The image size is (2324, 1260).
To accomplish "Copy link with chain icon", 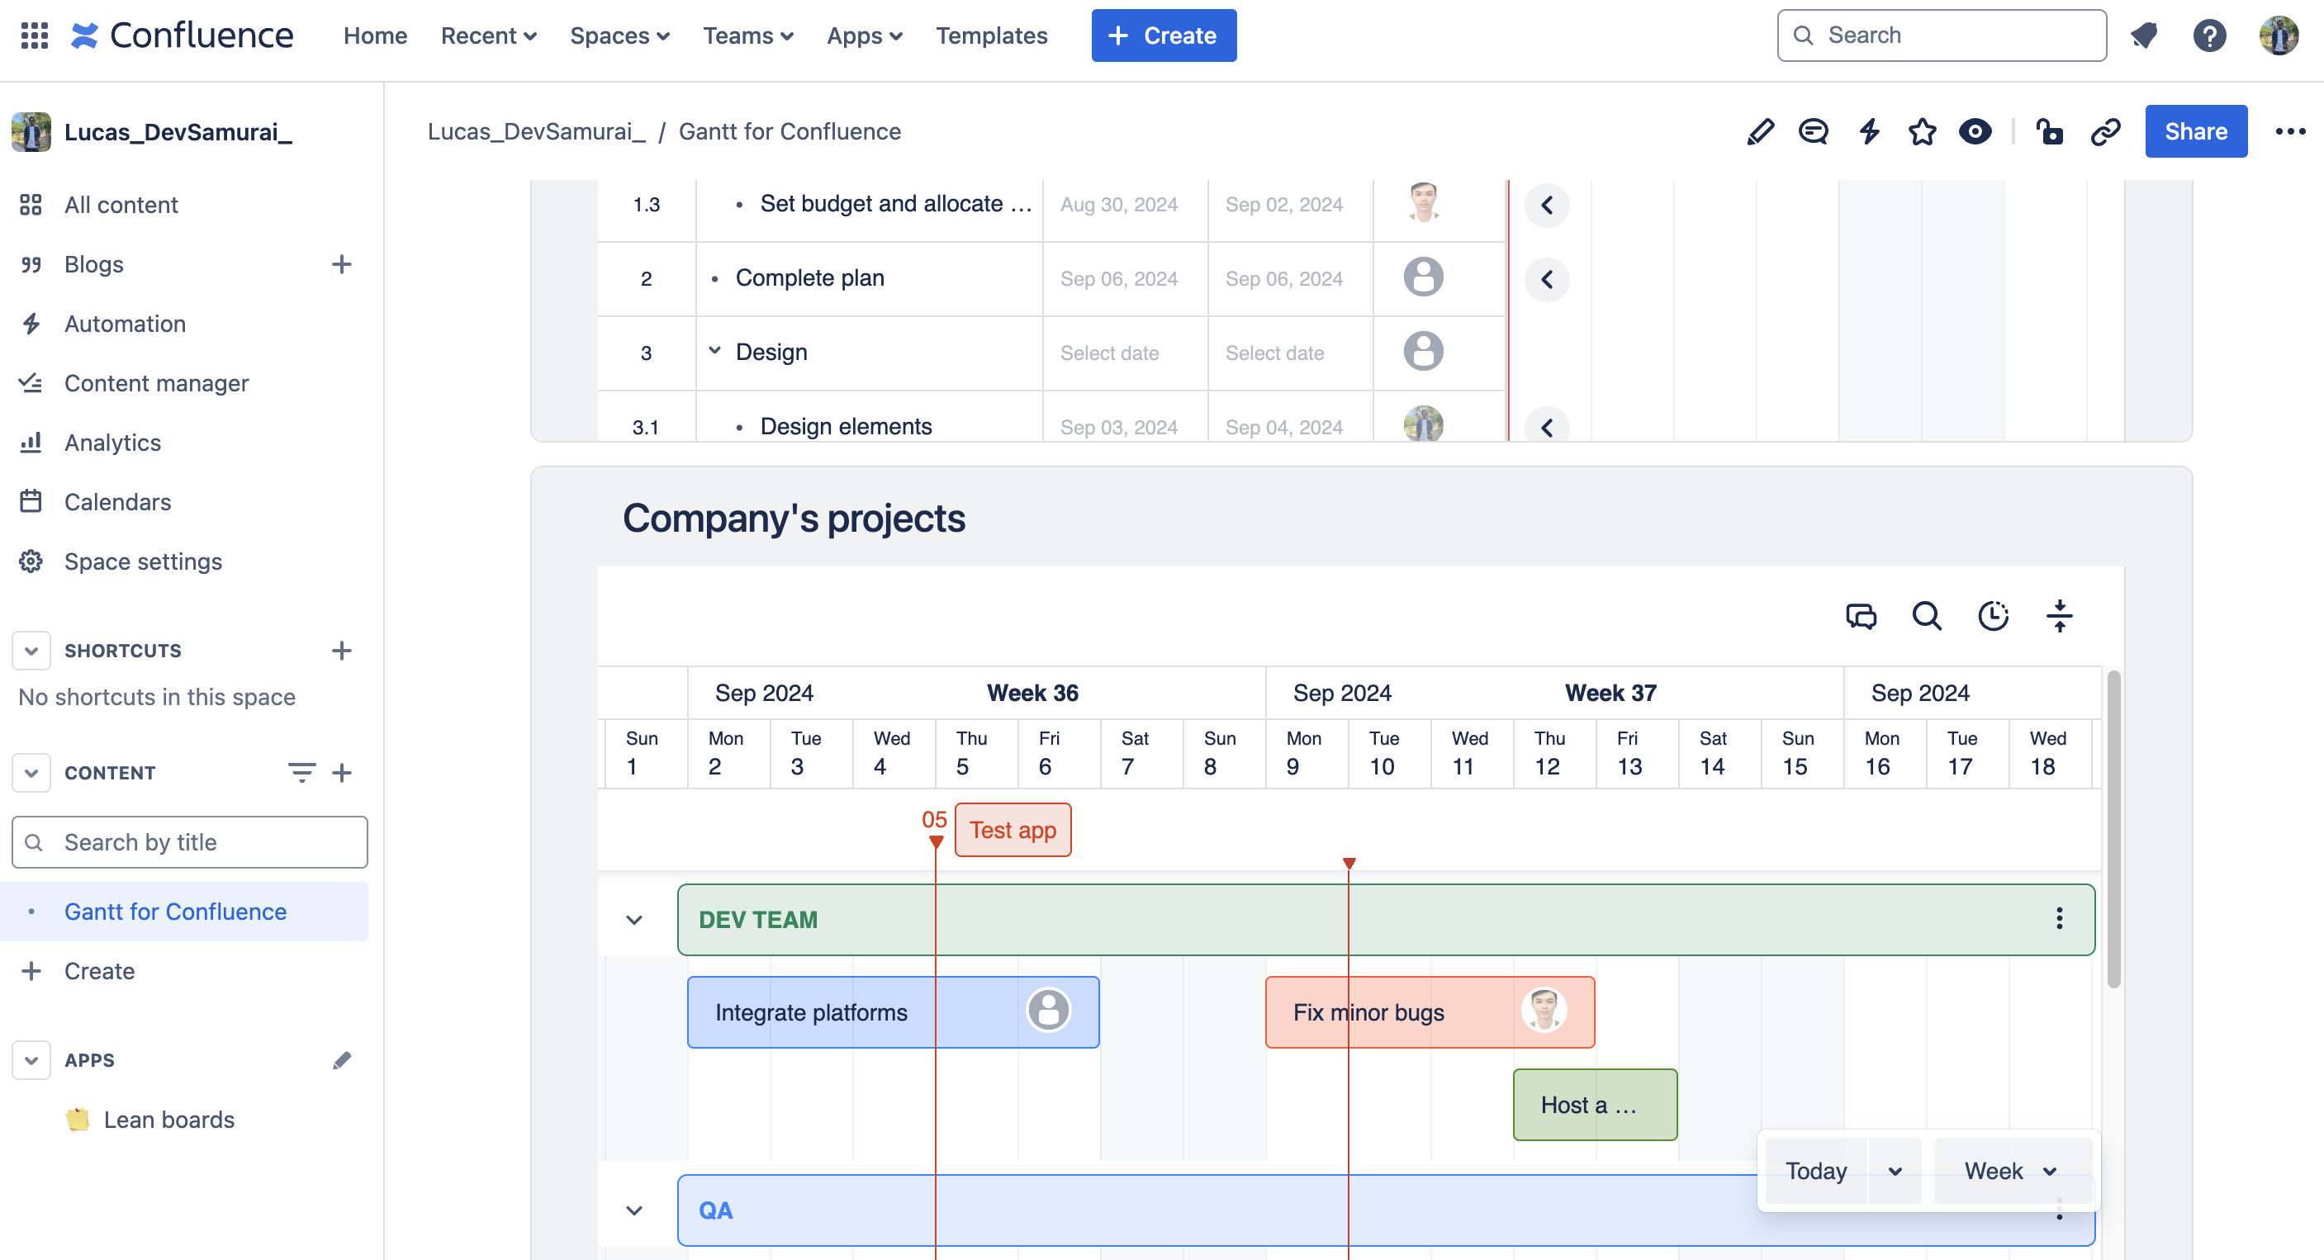I will 2105,131.
